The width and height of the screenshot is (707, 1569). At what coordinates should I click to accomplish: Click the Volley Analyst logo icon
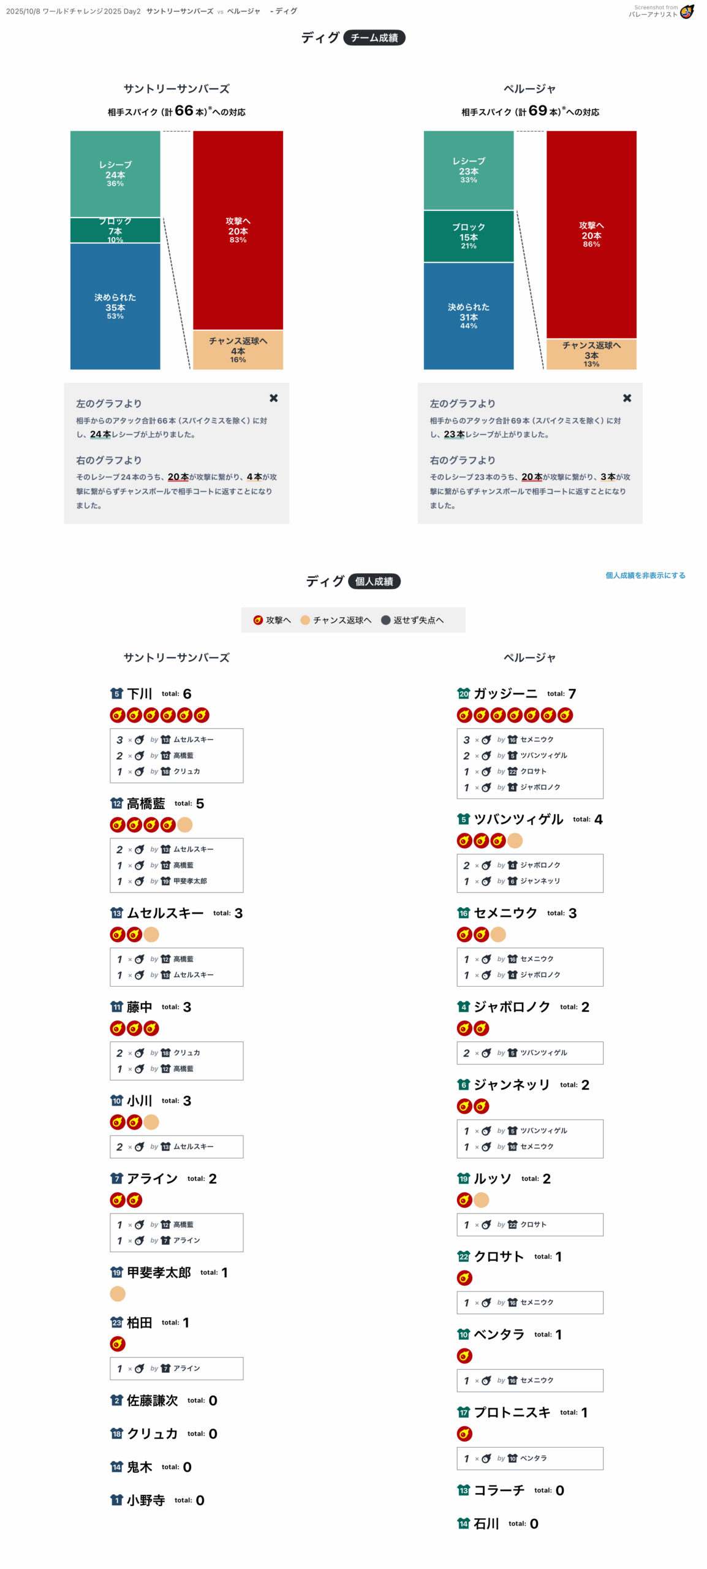(x=687, y=12)
